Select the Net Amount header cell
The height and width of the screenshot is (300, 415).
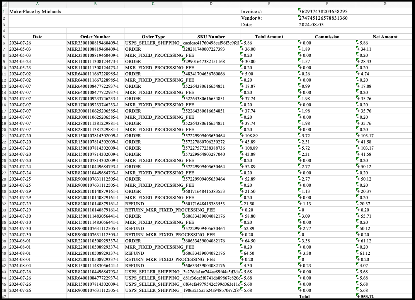[x=384, y=37]
